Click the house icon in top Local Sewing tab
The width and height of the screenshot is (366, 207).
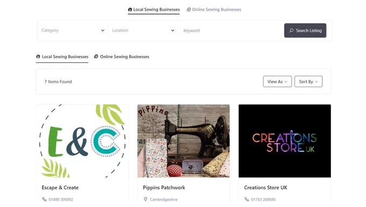pos(130,10)
